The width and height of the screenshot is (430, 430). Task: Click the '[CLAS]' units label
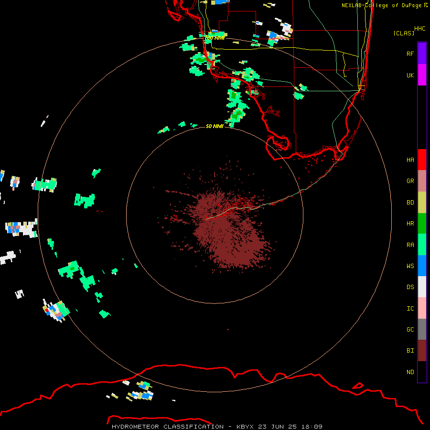coord(404,33)
